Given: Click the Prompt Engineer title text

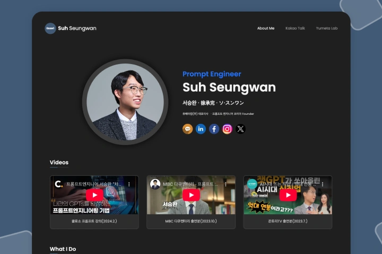Looking at the screenshot, I should click(x=212, y=74).
